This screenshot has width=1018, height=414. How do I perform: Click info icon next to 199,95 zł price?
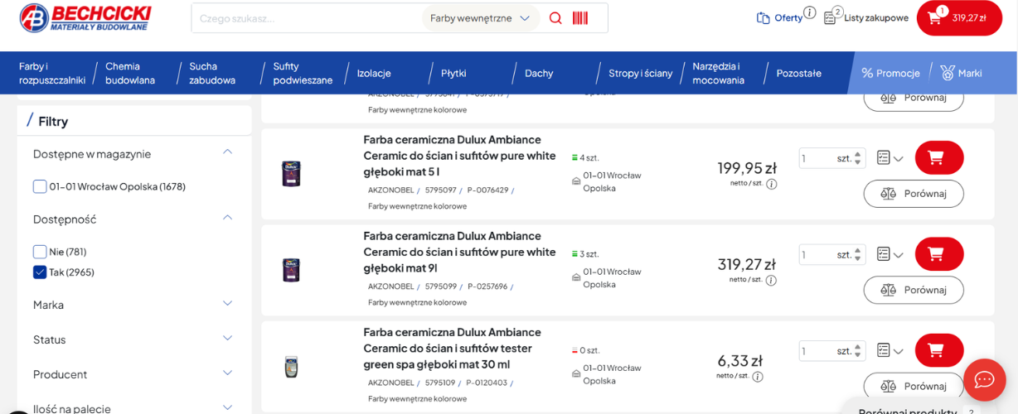point(772,184)
